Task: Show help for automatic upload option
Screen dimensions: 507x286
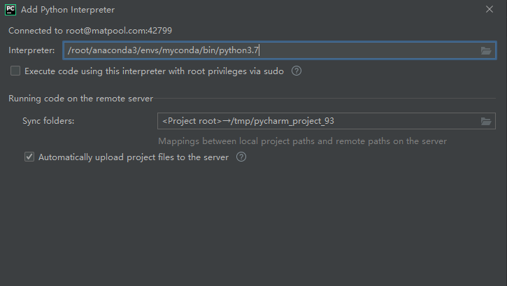Action: coord(241,157)
